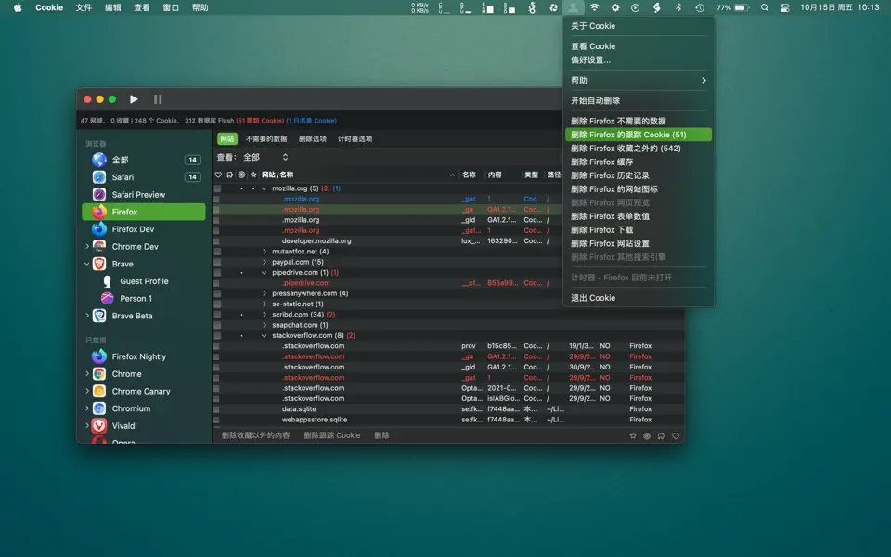Tick the checkbox for the paypal.com row
891x557 pixels.
click(217, 262)
